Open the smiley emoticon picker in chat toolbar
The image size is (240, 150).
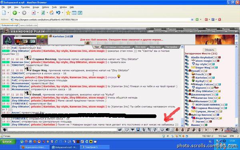pyautogui.click(x=162, y=130)
